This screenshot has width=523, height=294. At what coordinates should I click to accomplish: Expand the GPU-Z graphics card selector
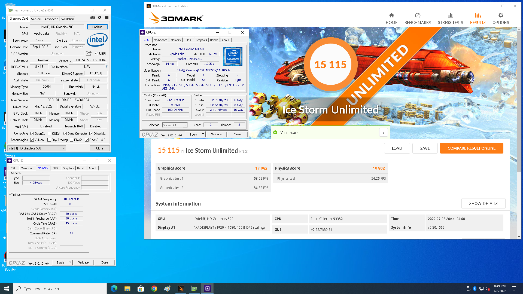coord(37,148)
